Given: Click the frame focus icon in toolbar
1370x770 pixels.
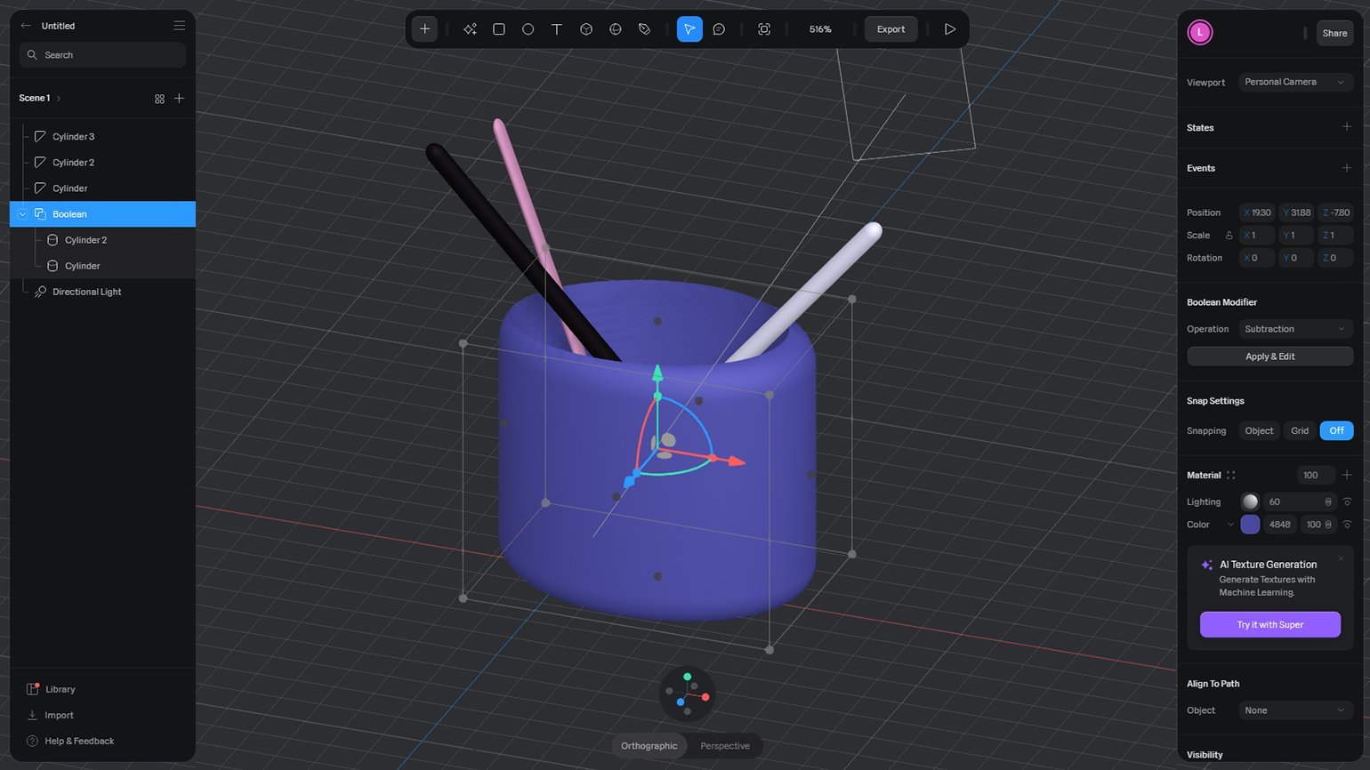Looking at the screenshot, I should (764, 29).
